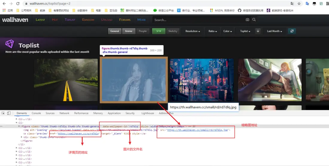Toggle the Sketchy purity filter
This screenshot has height=166, width=329.
pos(173,31)
